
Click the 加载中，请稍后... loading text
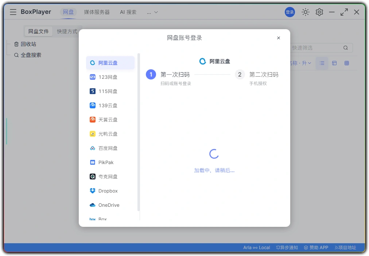[214, 170]
